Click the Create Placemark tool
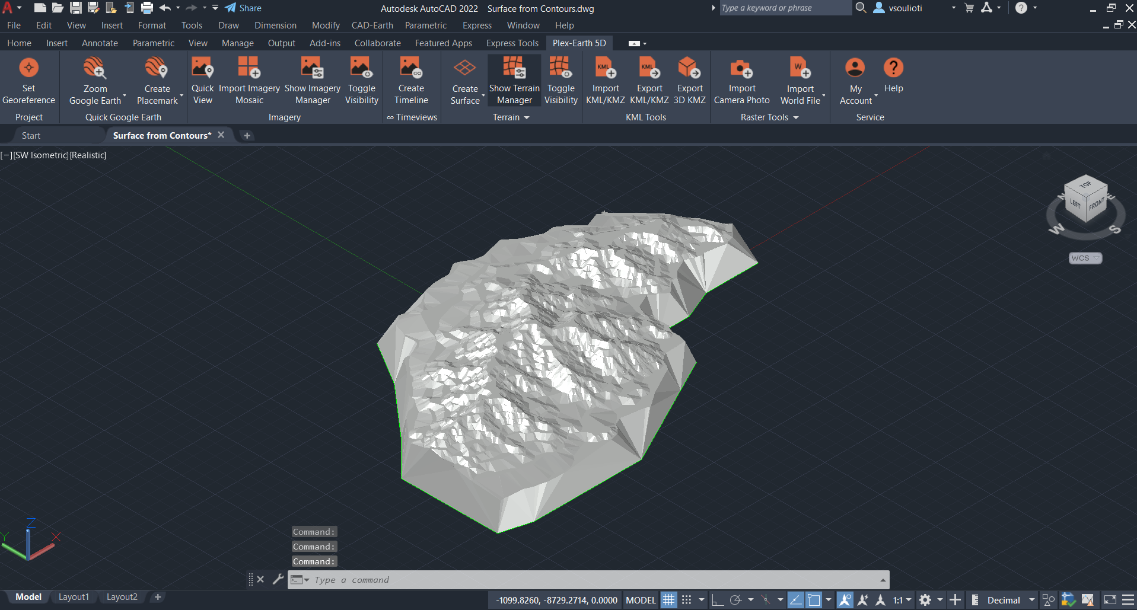The image size is (1137, 610). [157, 81]
